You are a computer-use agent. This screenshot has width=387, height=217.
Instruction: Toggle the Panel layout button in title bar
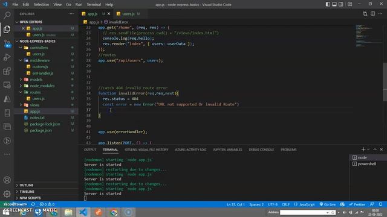(334, 4)
